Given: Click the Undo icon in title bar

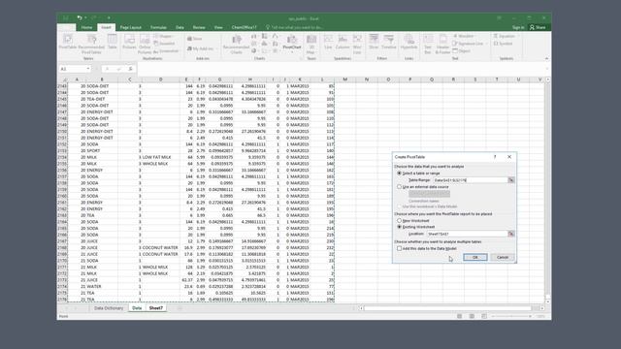Looking at the screenshot, I should [80, 17].
